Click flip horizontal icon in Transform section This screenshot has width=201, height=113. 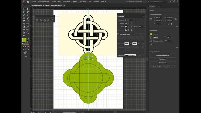coord(168,24)
